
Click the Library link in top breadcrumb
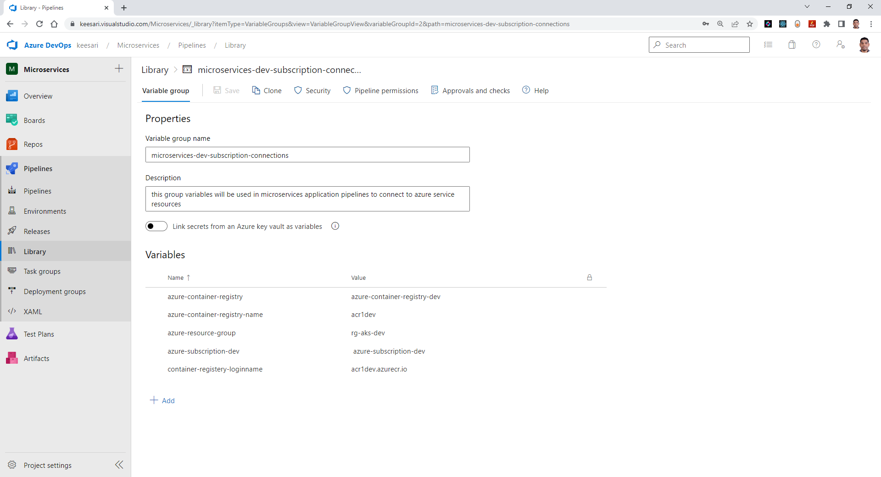[235, 45]
